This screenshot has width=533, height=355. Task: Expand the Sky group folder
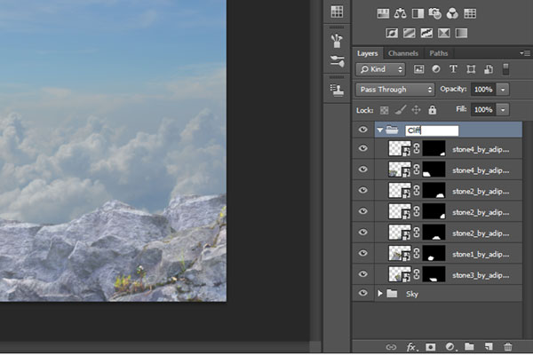381,293
